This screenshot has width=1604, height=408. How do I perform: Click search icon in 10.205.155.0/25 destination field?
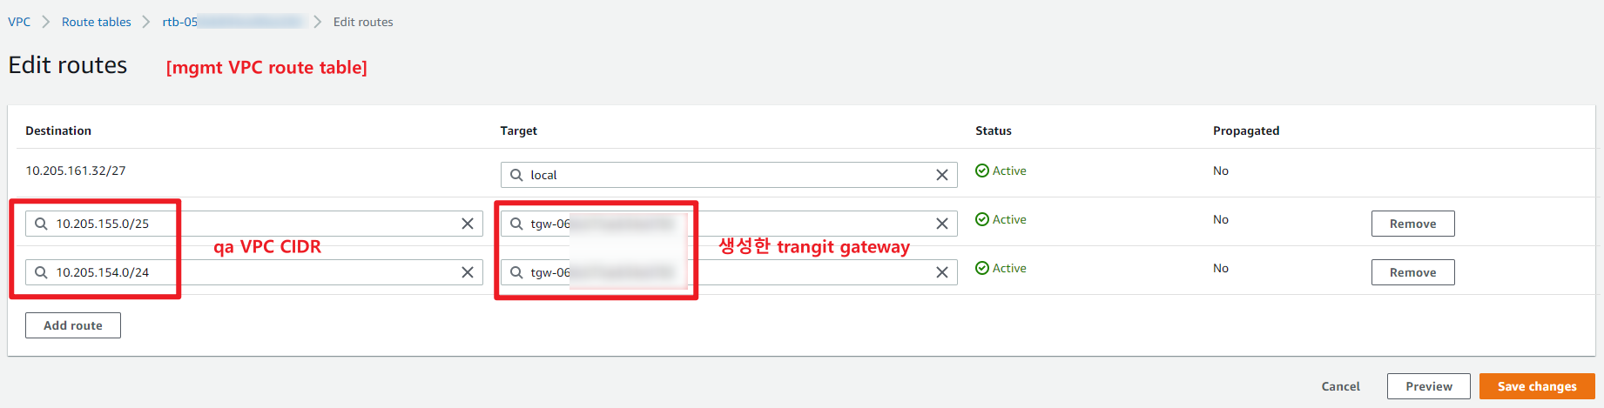pyautogui.click(x=41, y=224)
